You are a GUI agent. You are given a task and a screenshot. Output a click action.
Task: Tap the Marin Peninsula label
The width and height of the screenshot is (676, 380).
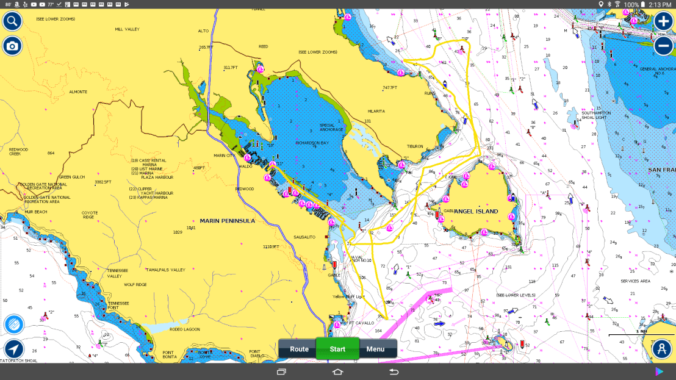point(227,221)
